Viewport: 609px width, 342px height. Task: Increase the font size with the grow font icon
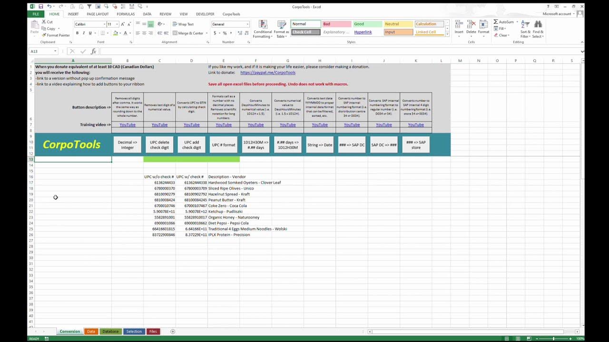(x=122, y=24)
